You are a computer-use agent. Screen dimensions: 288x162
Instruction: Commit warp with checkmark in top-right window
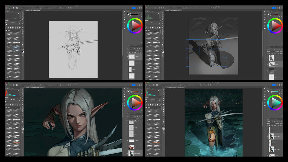click(218, 8)
